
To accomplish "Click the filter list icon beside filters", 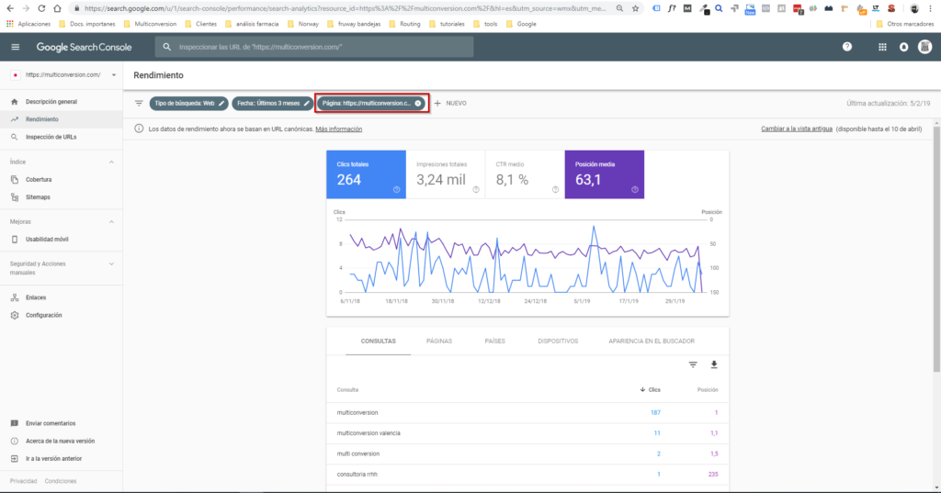I will [139, 103].
